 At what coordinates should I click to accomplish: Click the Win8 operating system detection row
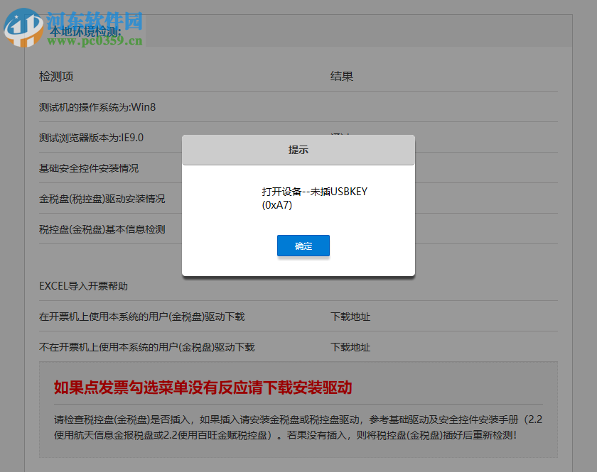tap(101, 106)
